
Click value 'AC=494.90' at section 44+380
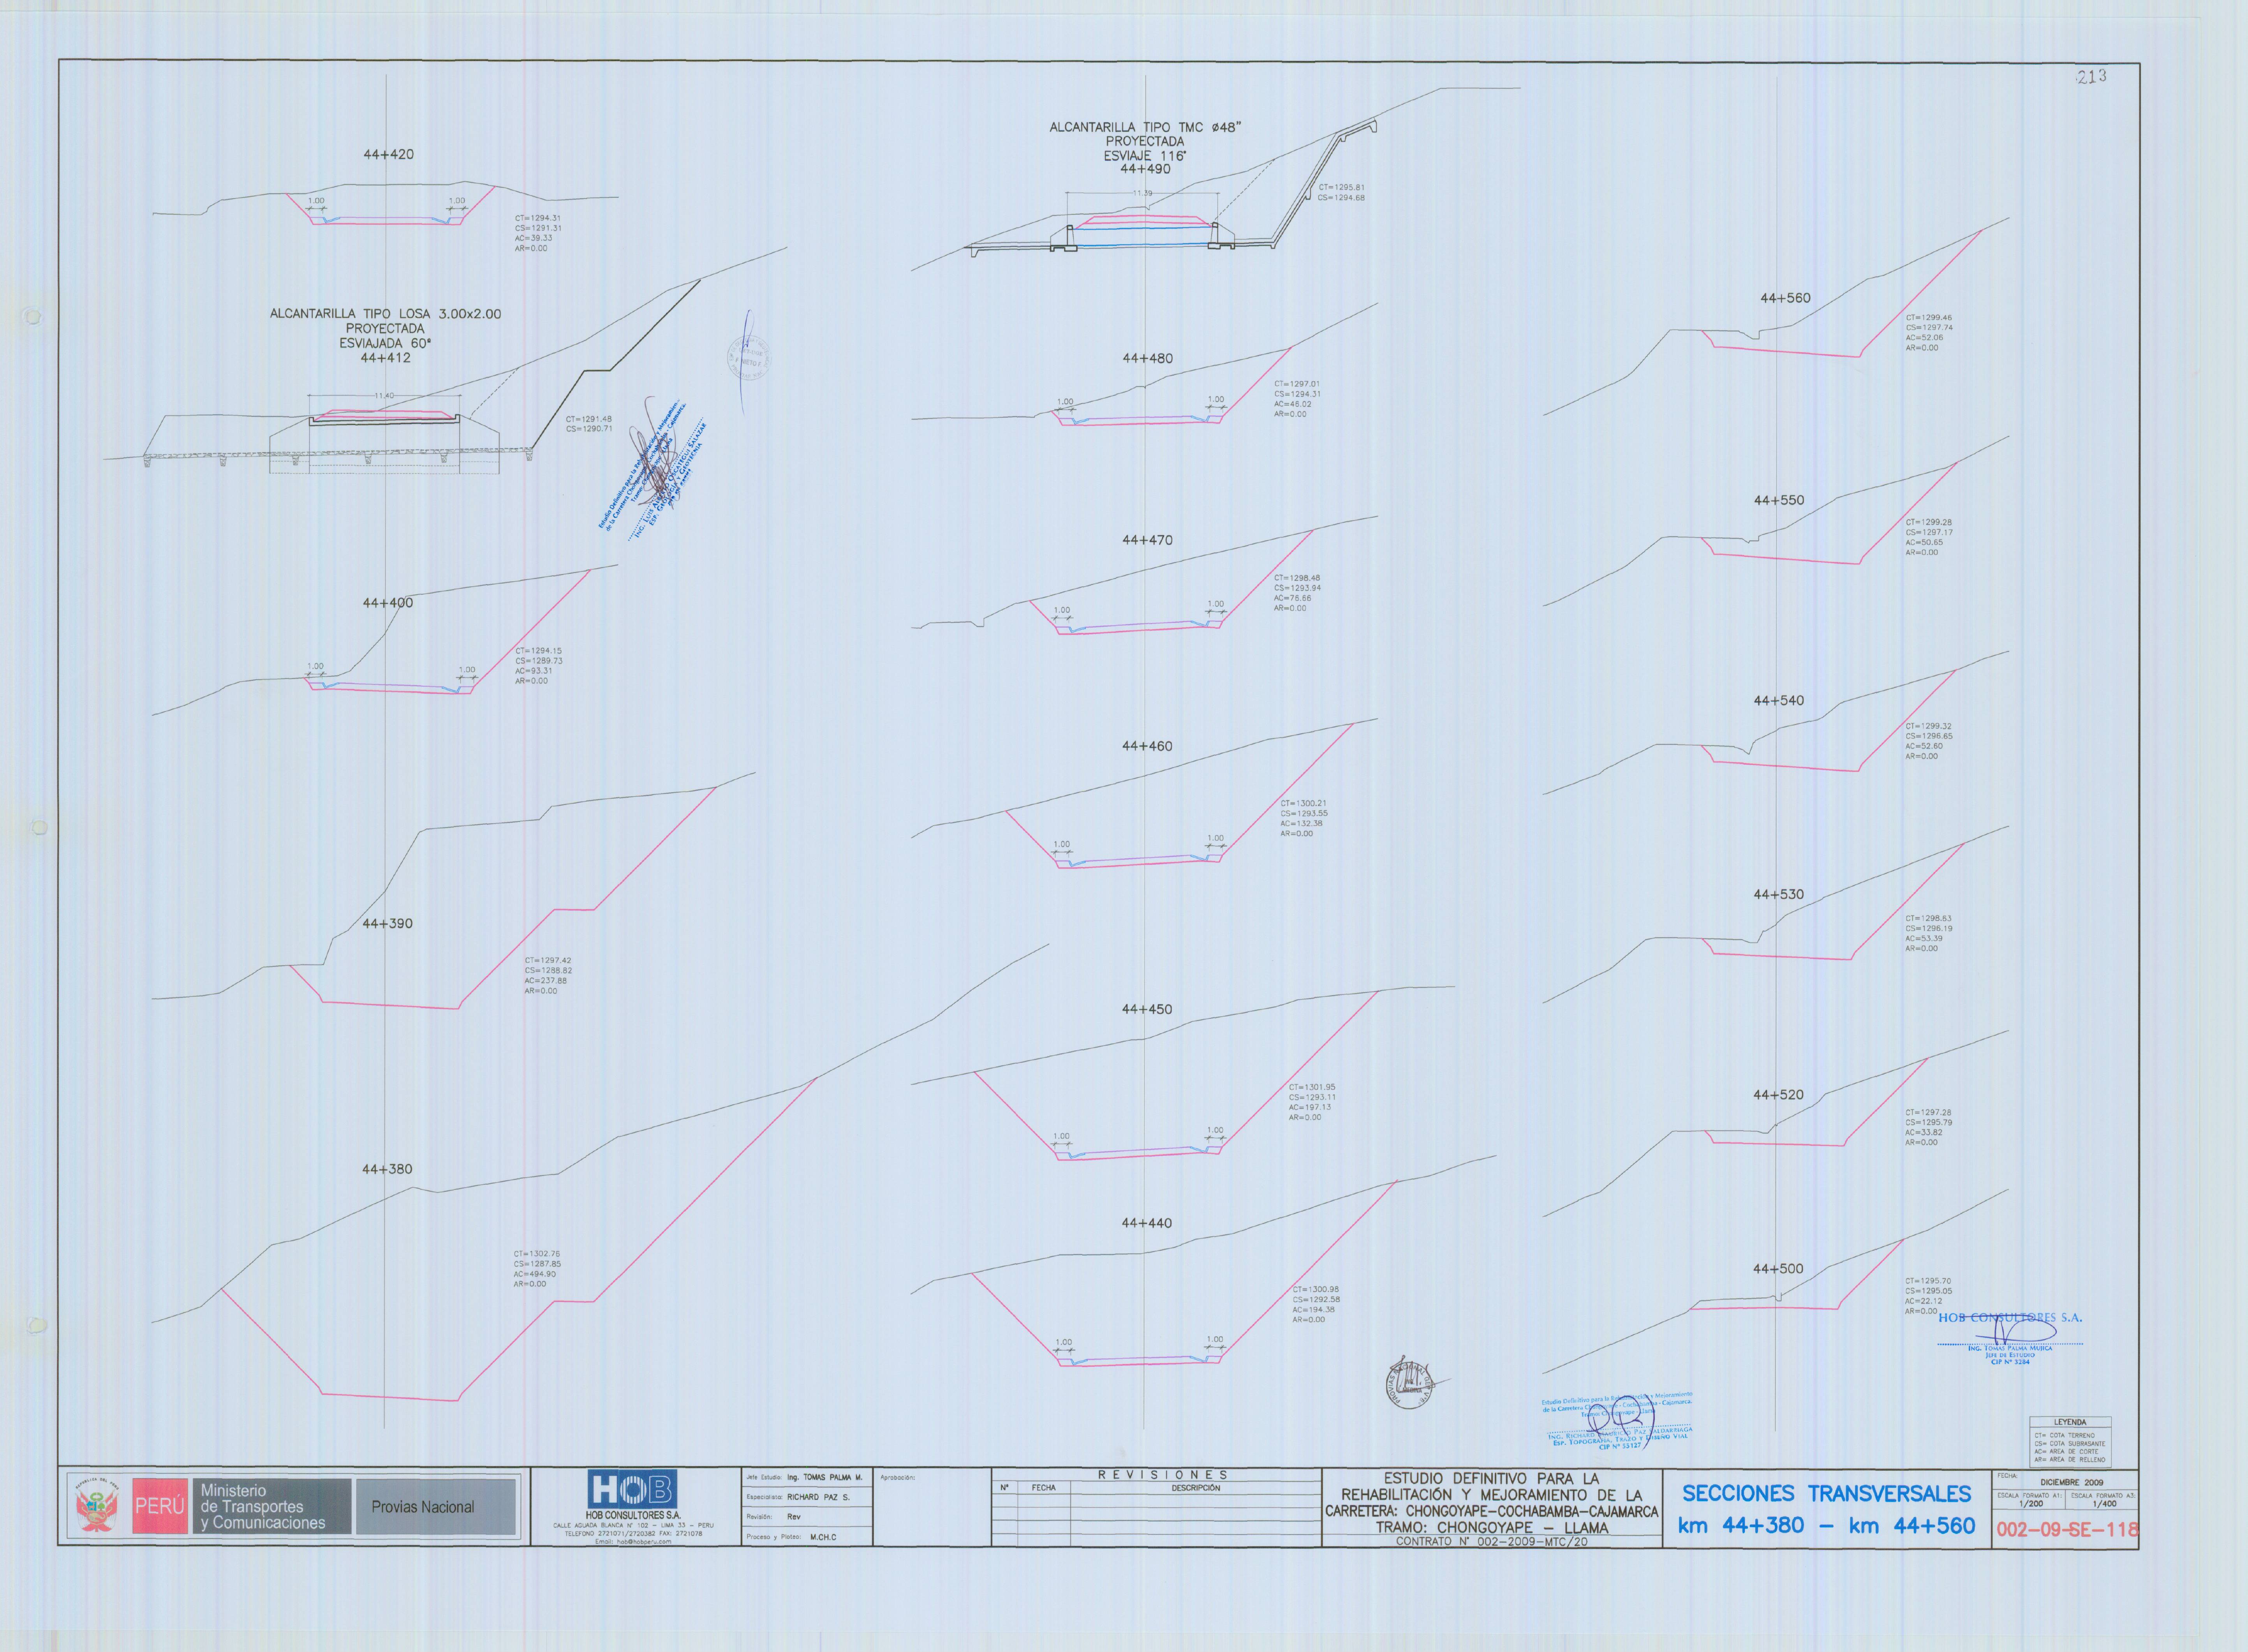[x=535, y=1274]
